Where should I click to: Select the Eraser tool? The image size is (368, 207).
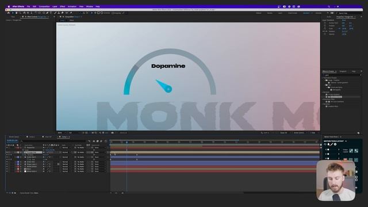tap(63, 13)
